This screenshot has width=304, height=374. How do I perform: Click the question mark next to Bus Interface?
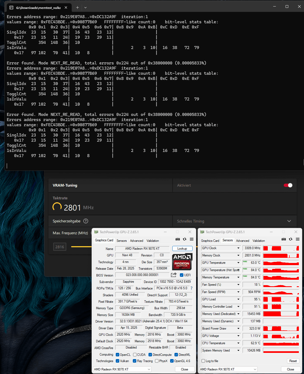(191, 288)
